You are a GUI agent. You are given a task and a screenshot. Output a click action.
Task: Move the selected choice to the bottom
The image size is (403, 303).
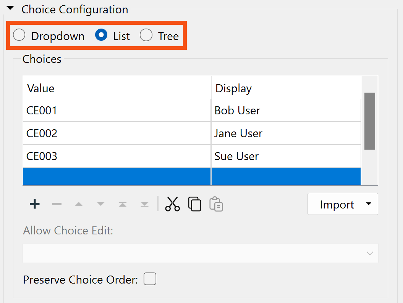tap(144, 204)
